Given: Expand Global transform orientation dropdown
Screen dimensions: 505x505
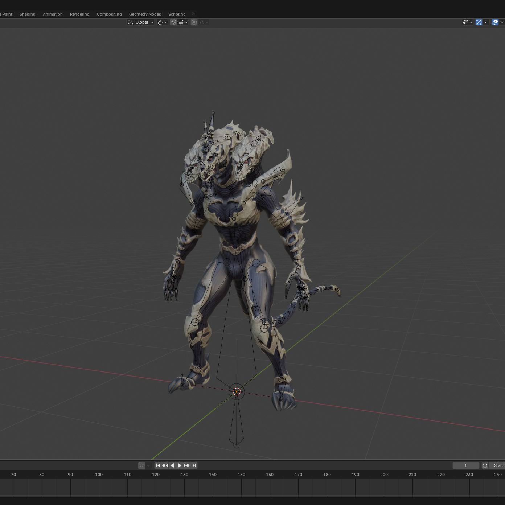Looking at the screenshot, I should [140, 22].
